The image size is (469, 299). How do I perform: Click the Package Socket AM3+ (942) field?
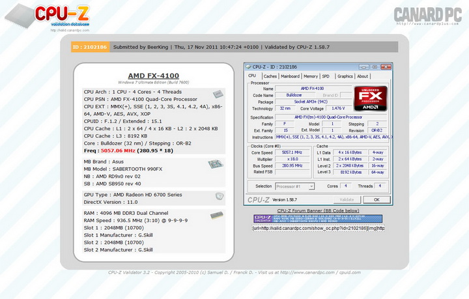pyautogui.click(x=313, y=102)
